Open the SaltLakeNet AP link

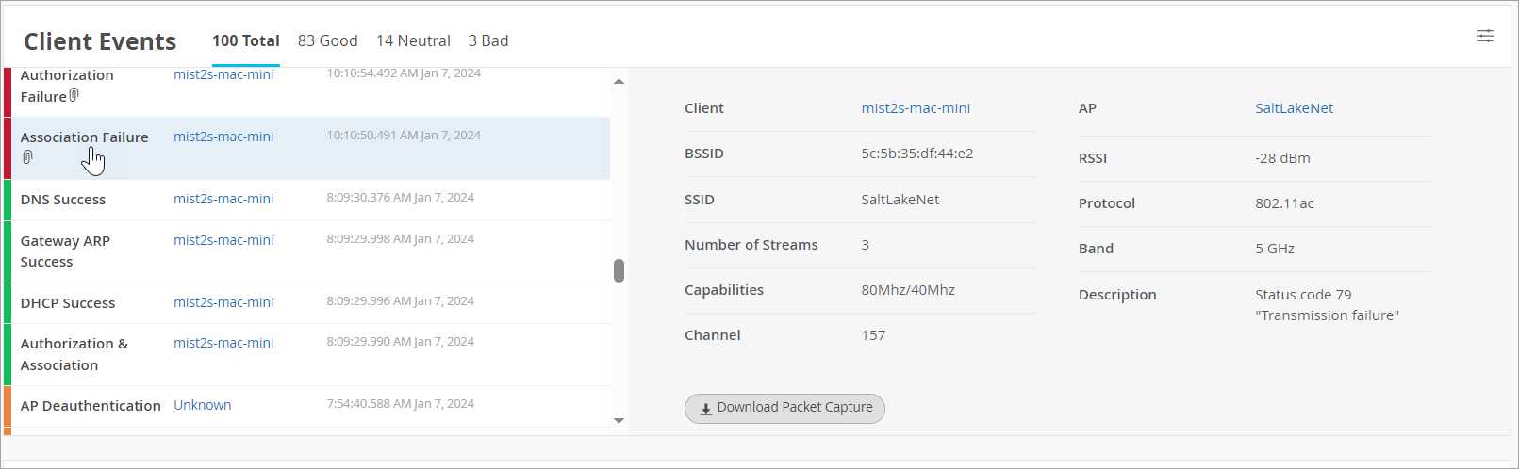point(1294,108)
